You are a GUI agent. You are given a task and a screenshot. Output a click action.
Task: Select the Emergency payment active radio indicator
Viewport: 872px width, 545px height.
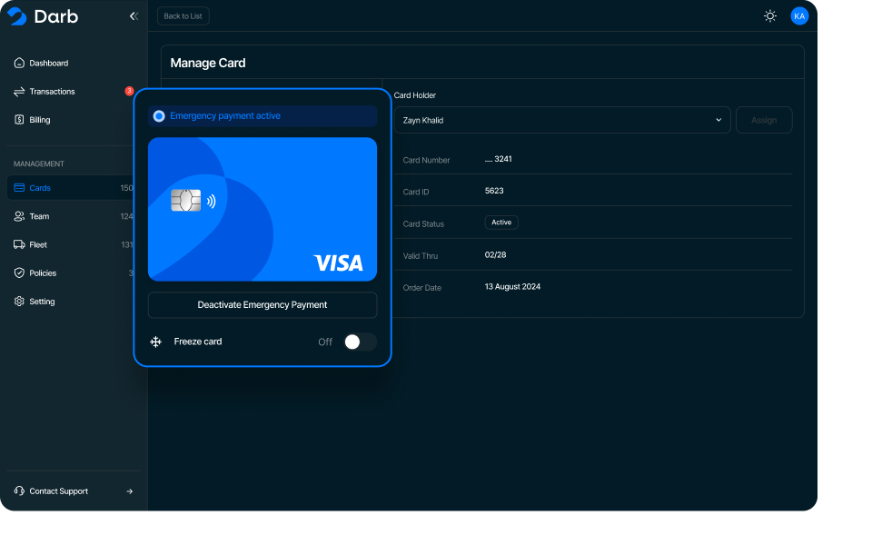(159, 116)
